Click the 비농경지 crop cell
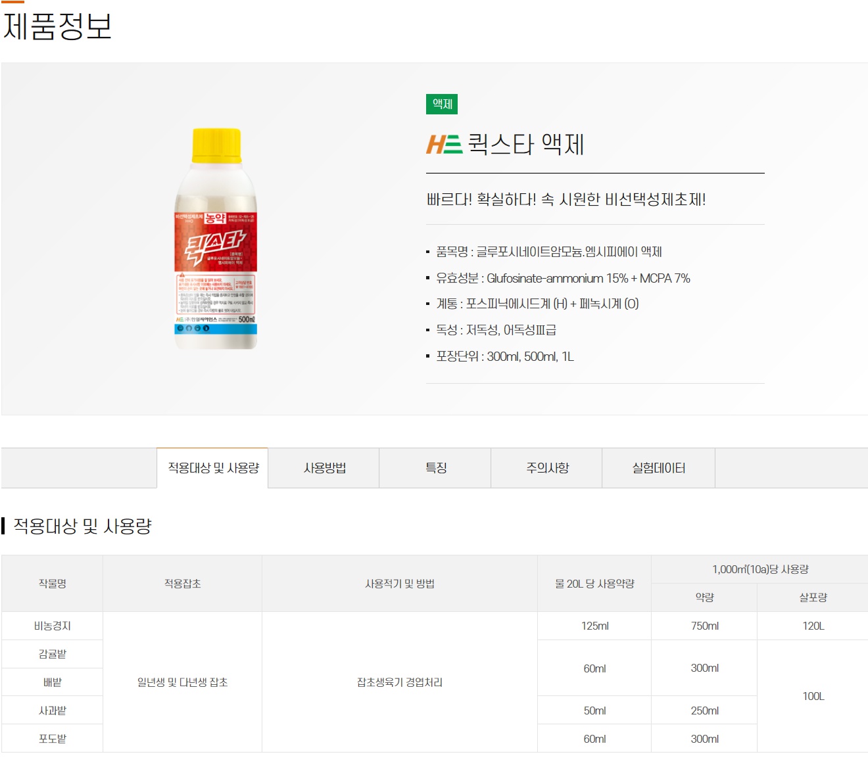The width and height of the screenshot is (868, 771). point(52,626)
